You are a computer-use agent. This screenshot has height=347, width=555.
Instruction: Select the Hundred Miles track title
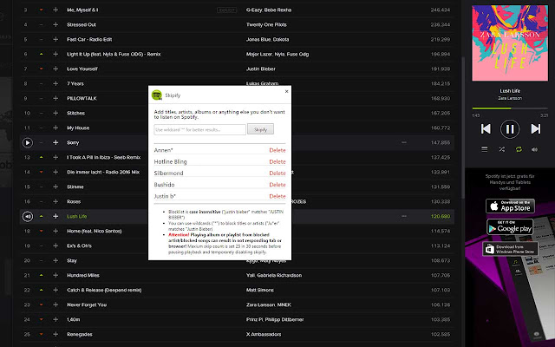pos(83,275)
